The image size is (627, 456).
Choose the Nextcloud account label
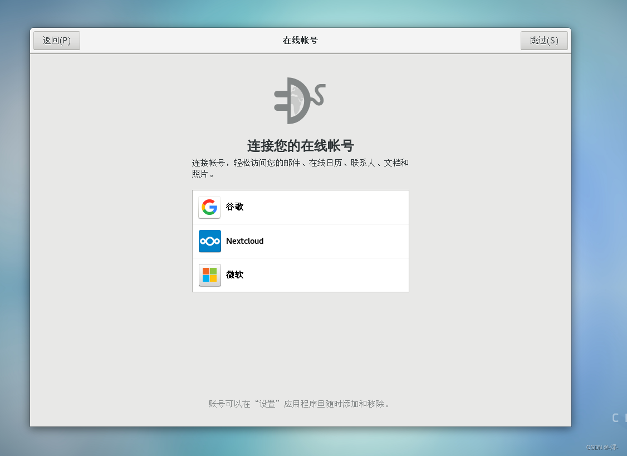(x=244, y=241)
